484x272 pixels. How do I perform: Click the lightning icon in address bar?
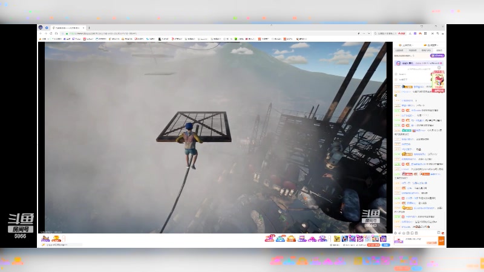tap(358, 33)
